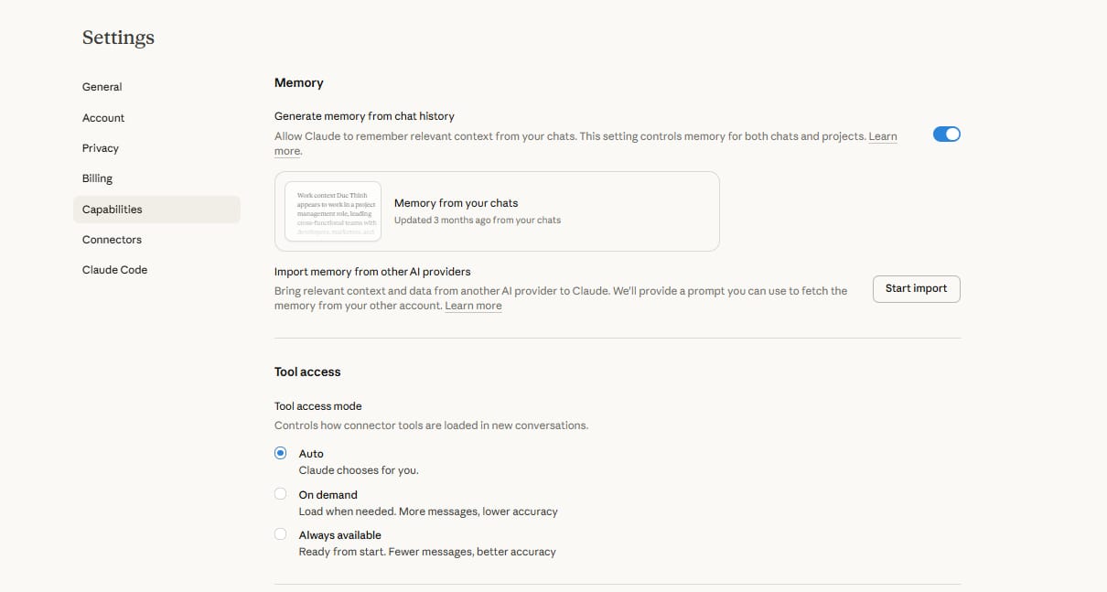Click the Settings page heading
The width and height of the screenshot is (1107, 592).
point(118,38)
